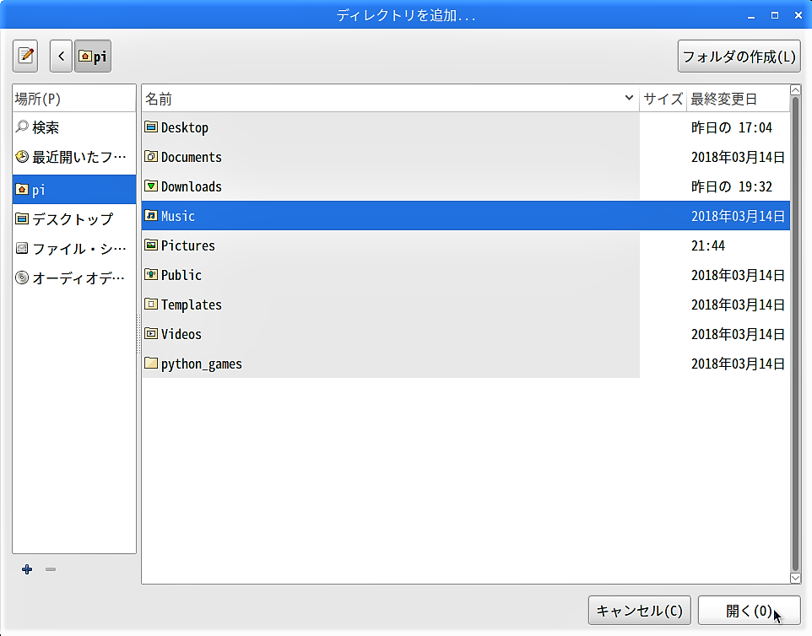
Task: Sort by the Name column header
Action: (388, 99)
